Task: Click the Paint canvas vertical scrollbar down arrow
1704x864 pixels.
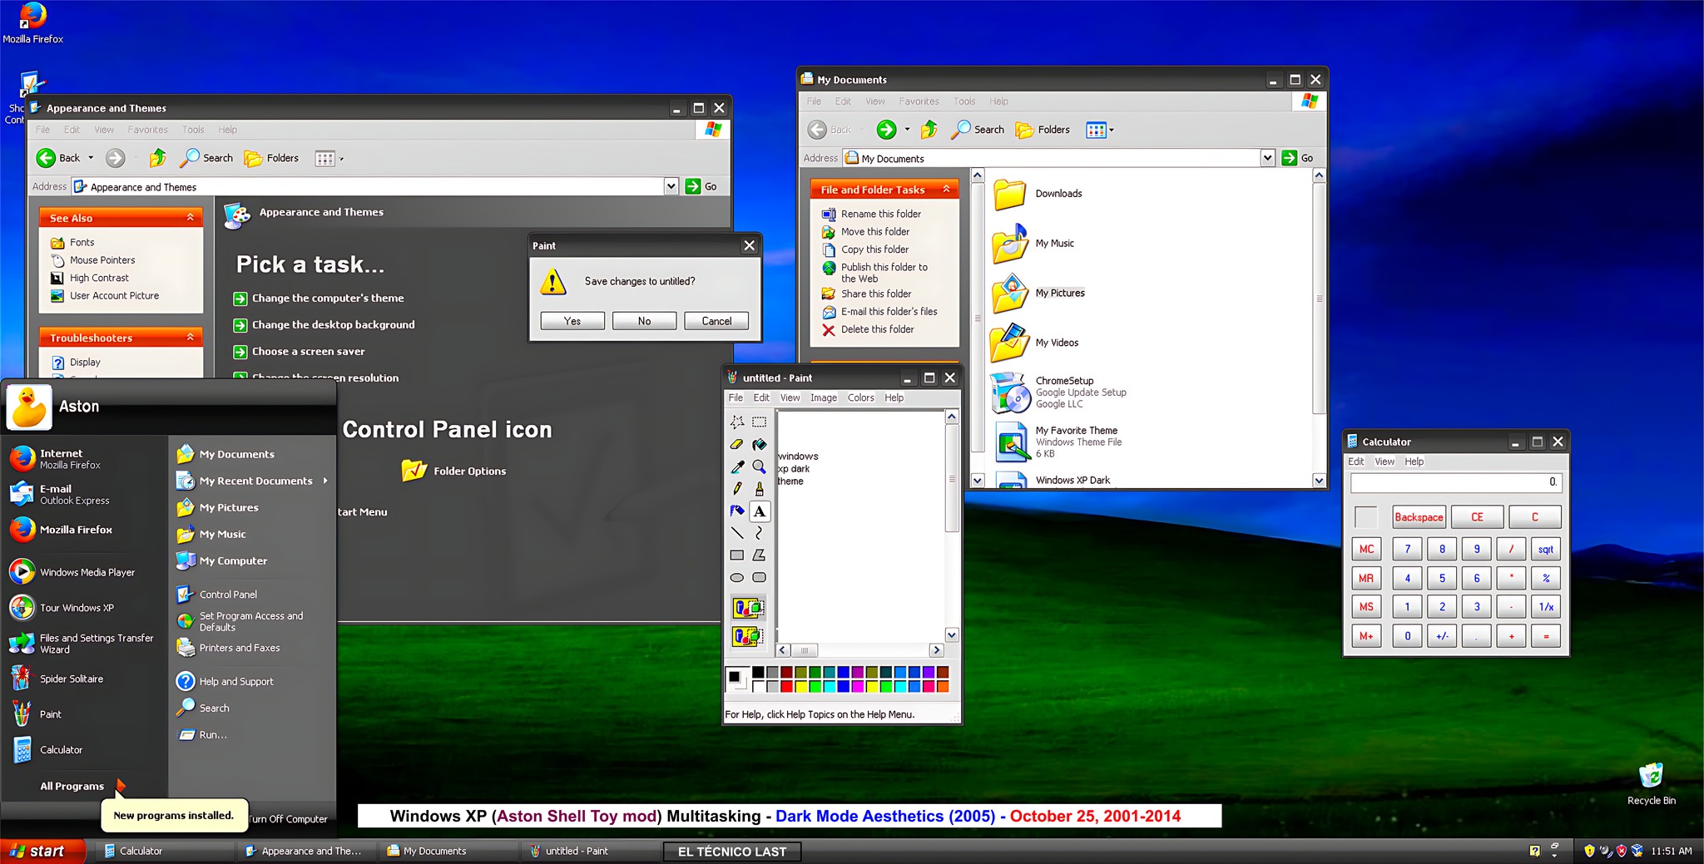Action: (x=952, y=634)
